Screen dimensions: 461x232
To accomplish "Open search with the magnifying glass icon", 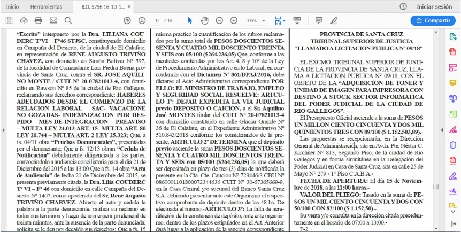I will tap(68, 20).
